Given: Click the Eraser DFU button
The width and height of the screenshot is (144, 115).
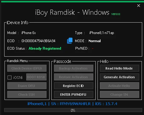Looking at the screenshot, I should [27, 86].
